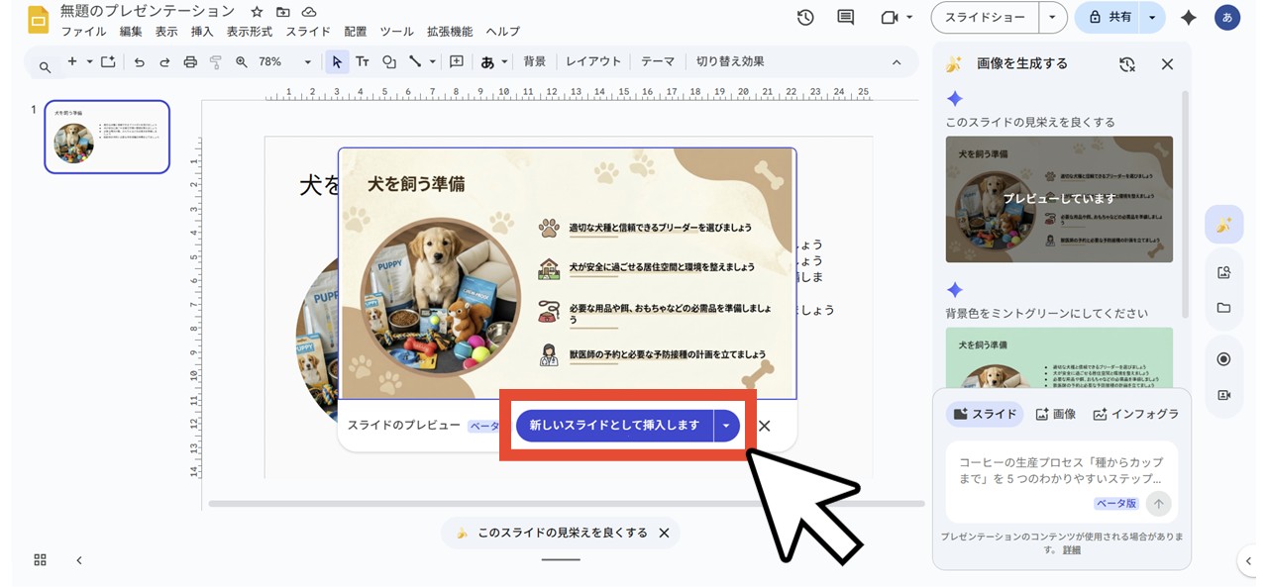Select the slide 1 thumbnail
Screen dimensions: 1268x587
[x=106, y=137]
